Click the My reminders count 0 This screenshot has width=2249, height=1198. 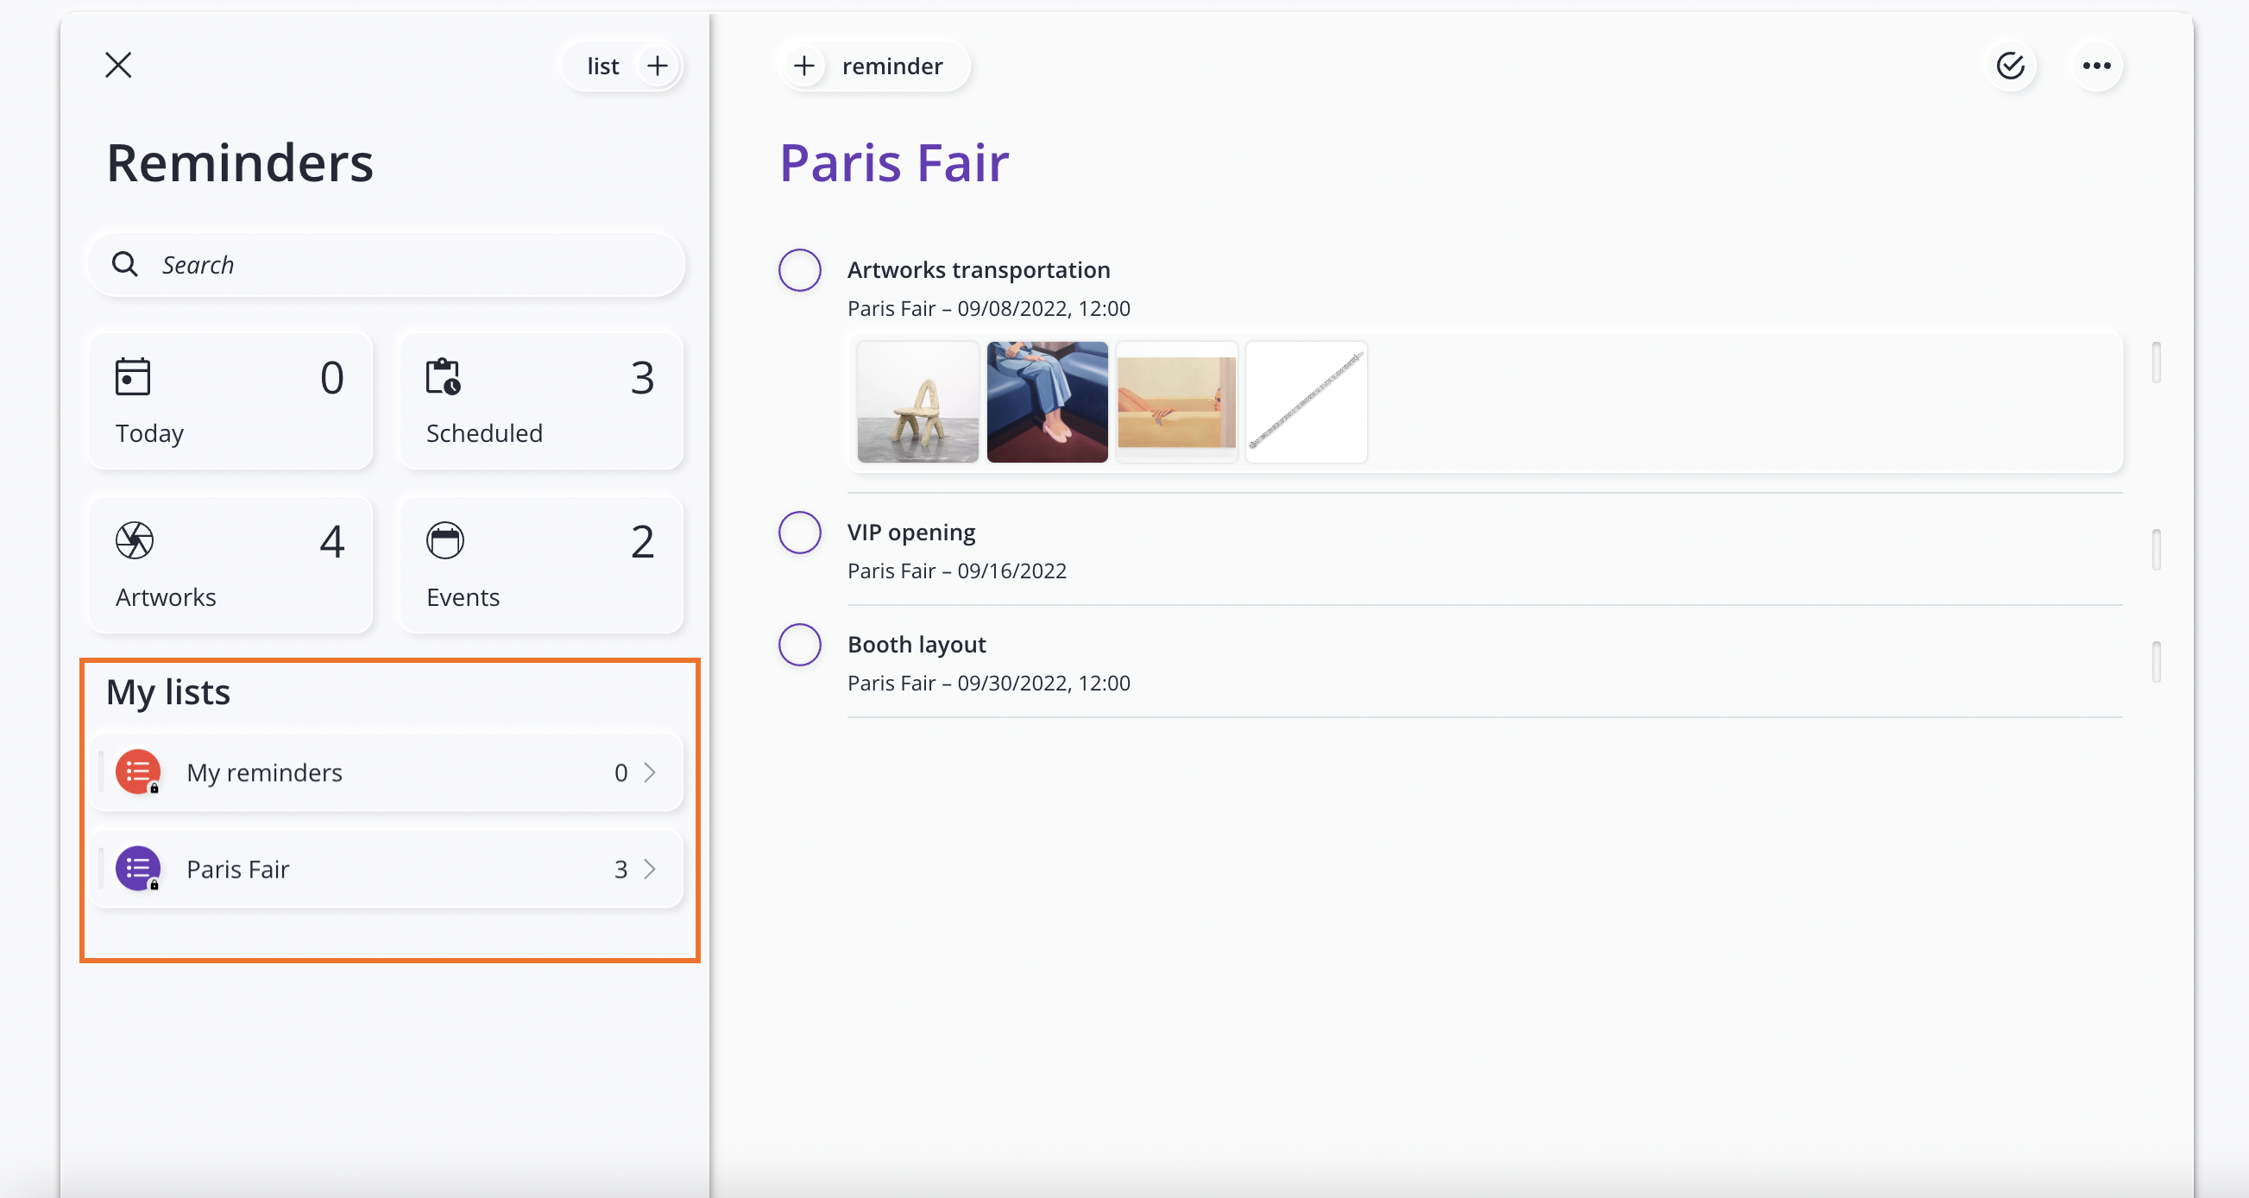coord(621,772)
